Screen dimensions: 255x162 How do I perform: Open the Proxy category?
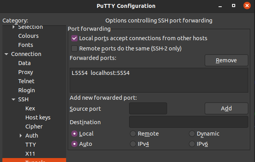(x=25, y=72)
